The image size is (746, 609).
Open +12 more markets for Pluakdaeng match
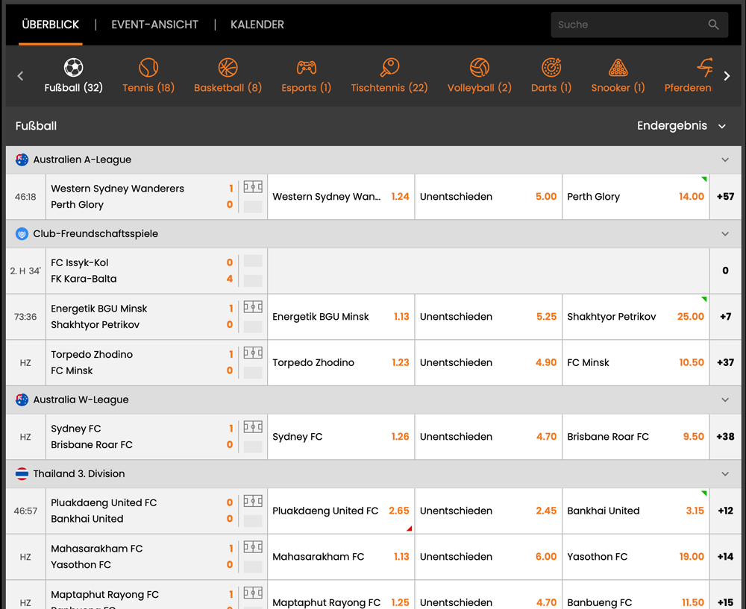tap(725, 511)
